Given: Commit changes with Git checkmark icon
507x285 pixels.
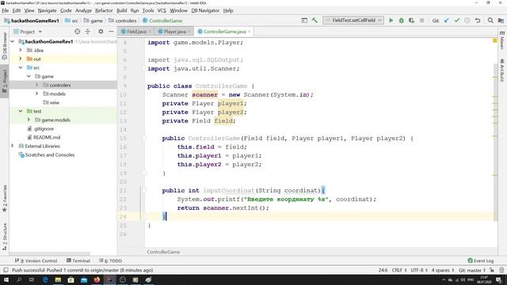Looking at the screenshot, I should [x=457, y=21].
